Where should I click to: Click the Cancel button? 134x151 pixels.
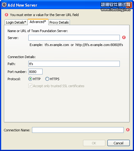pyautogui.click(x=119, y=143)
